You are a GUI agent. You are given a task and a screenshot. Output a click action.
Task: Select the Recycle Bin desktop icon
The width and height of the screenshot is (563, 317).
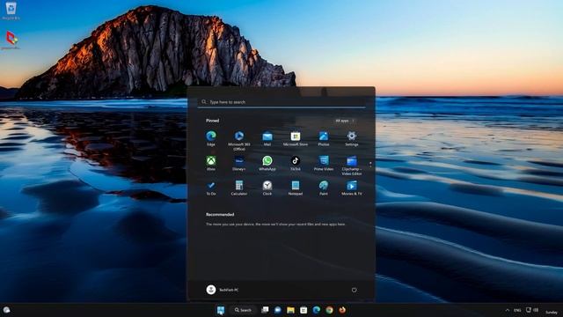[x=11, y=10]
